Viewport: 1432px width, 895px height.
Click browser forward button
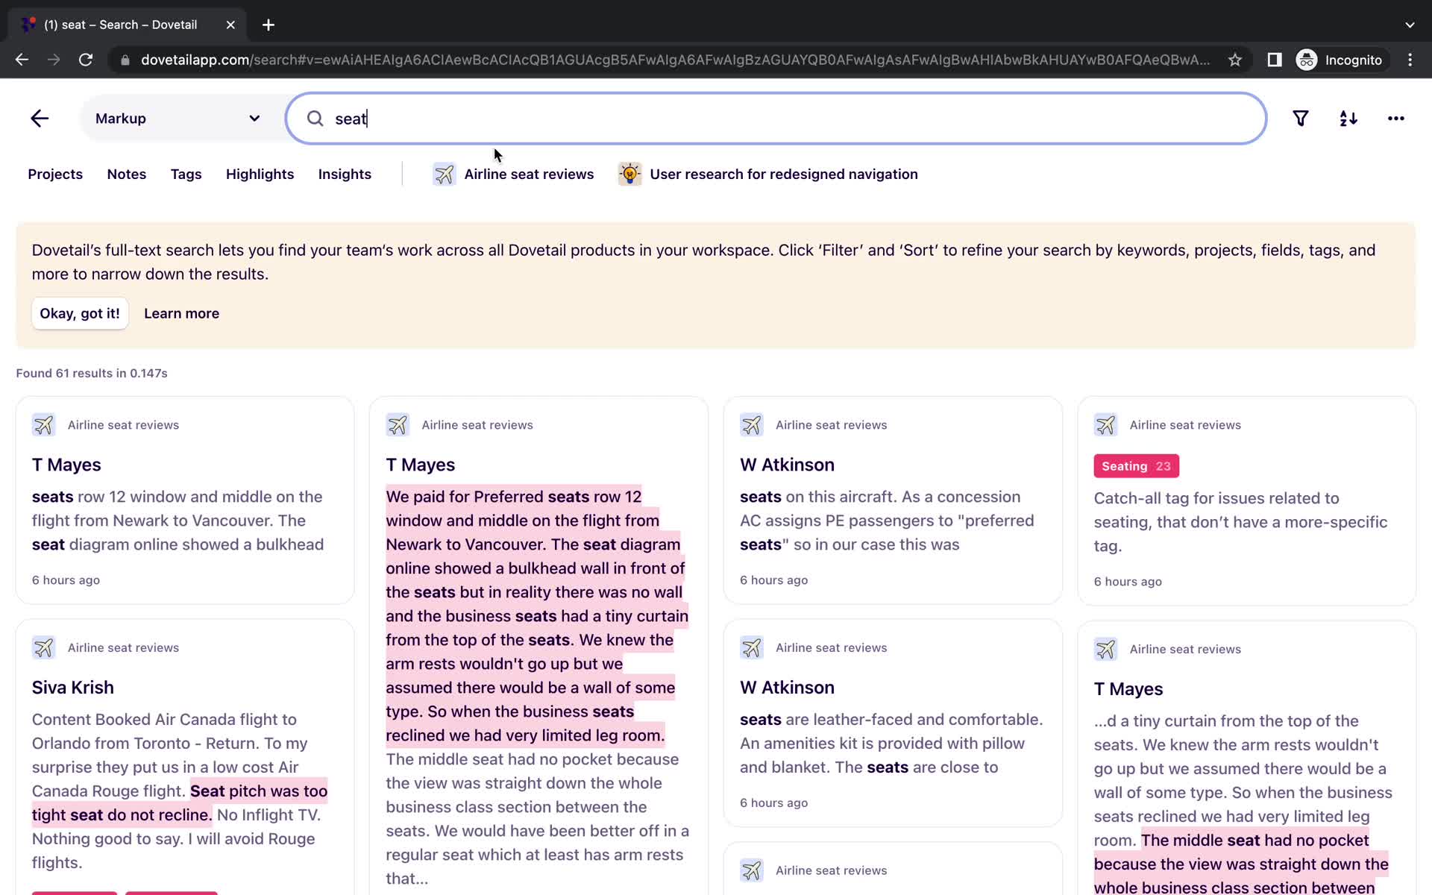click(54, 60)
